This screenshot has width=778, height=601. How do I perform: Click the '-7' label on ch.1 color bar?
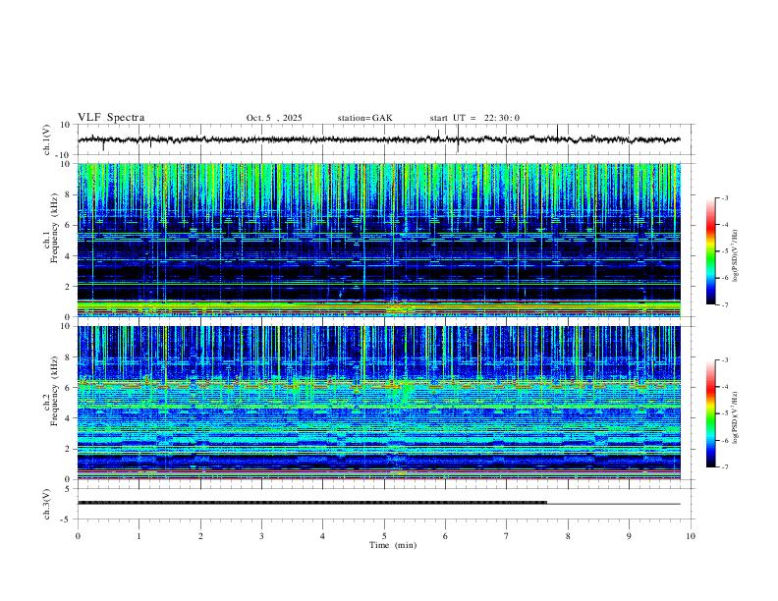coord(725,304)
